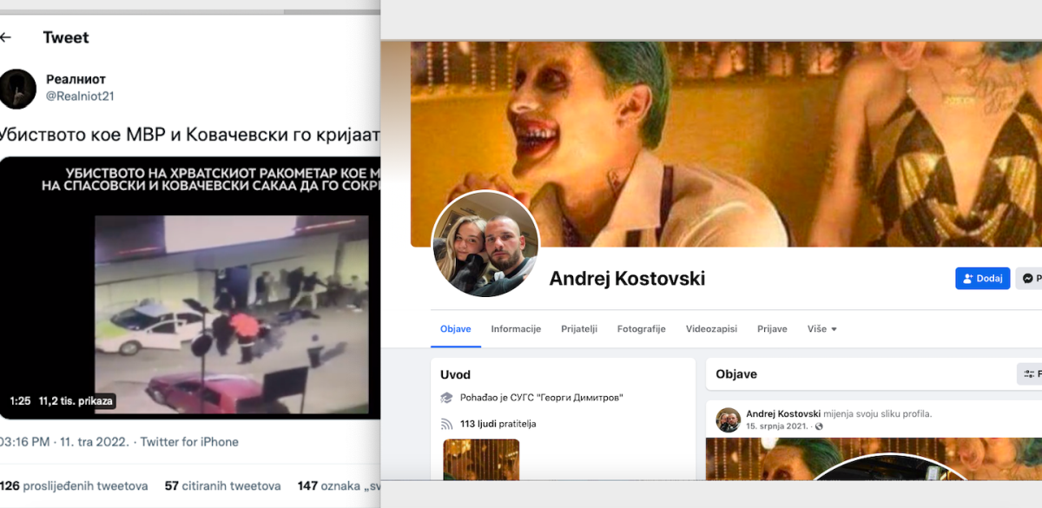Click the tweet text about МВР и Ковачевски

(x=189, y=135)
